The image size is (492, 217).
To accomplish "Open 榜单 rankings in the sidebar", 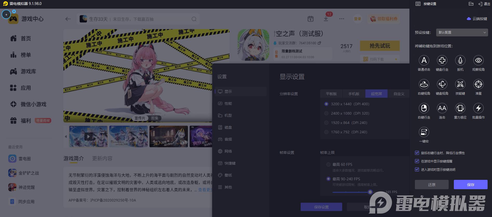I will (21, 55).
